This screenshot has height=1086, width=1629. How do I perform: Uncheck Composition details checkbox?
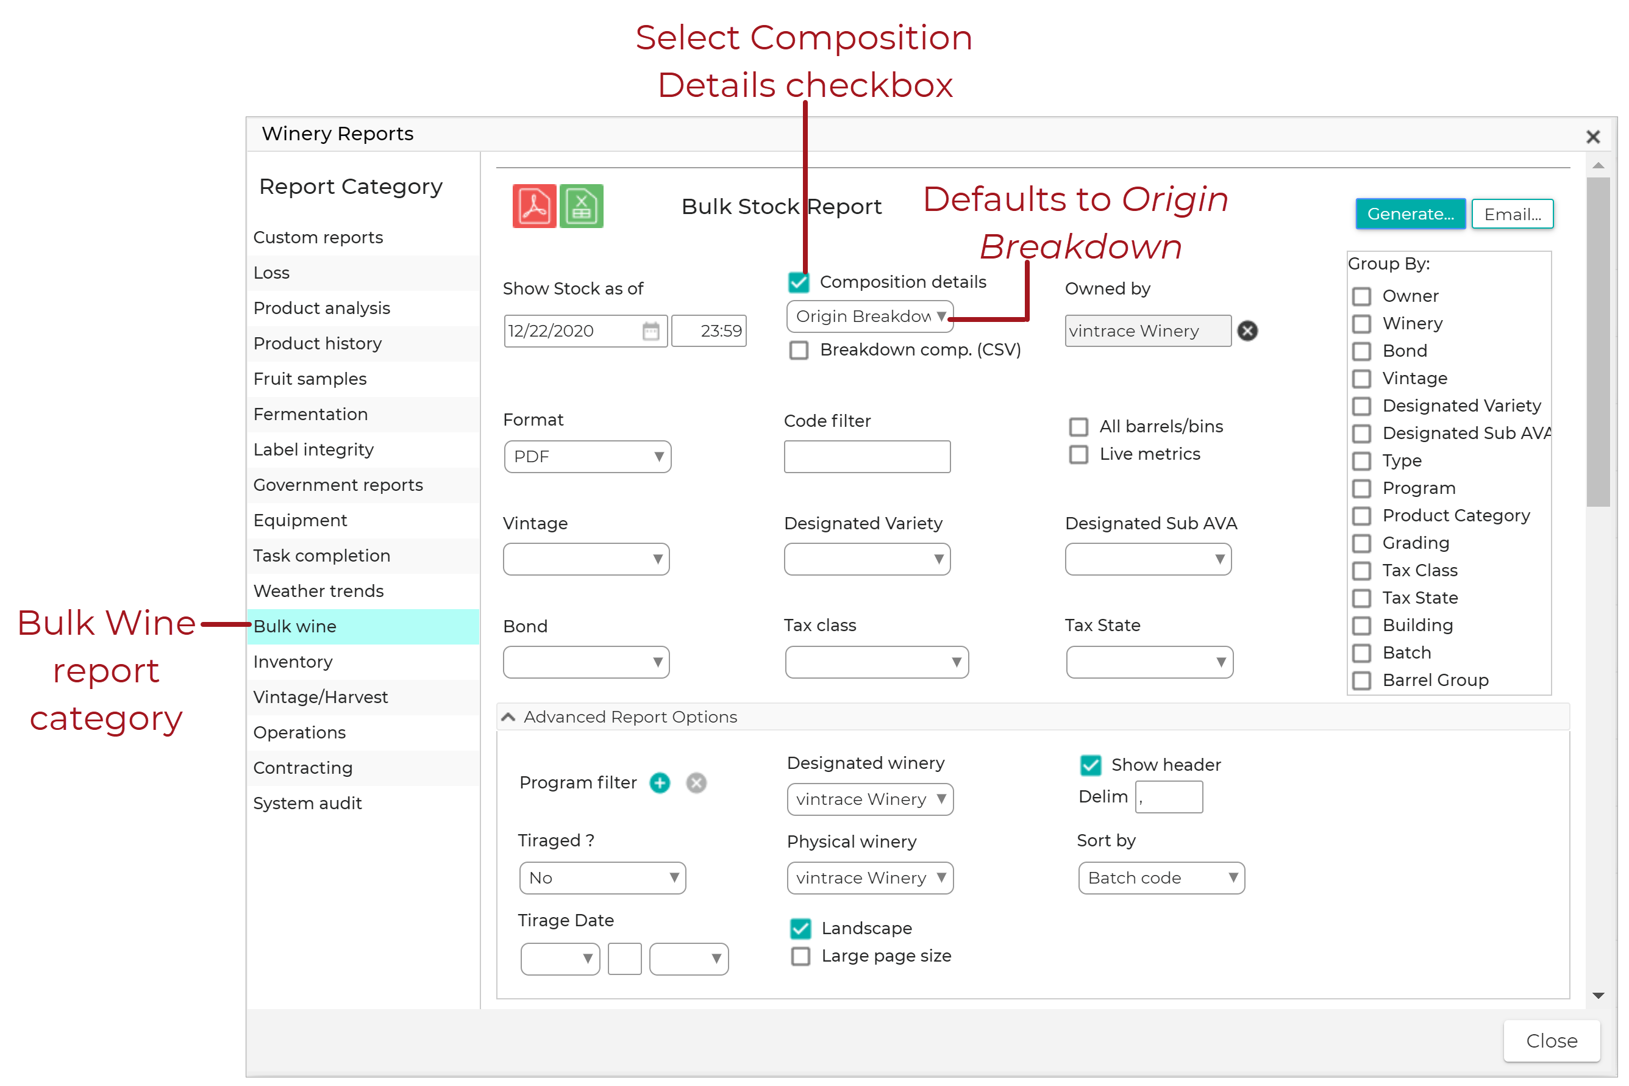click(798, 282)
